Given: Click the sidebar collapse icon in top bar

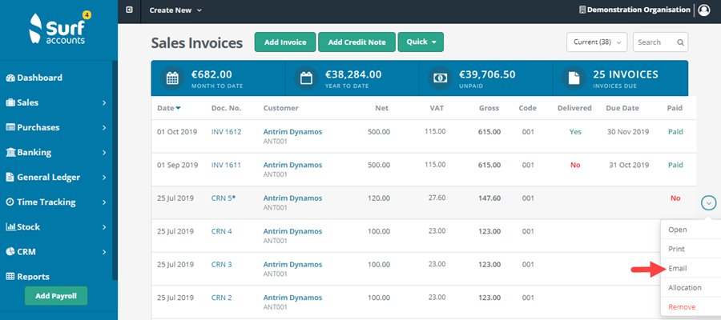Looking at the screenshot, I should (x=130, y=10).
